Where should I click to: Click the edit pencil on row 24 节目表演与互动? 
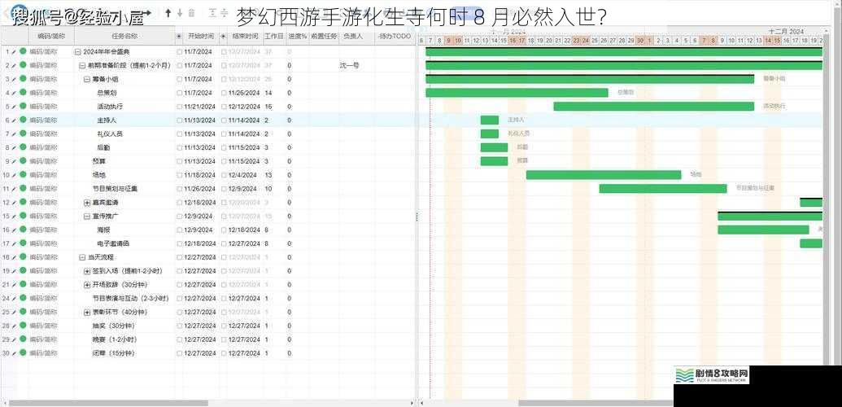coord(14,299)
